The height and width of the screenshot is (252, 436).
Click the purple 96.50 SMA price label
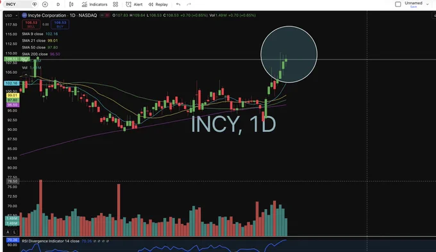pyautogui.click(x=13, y=105)
